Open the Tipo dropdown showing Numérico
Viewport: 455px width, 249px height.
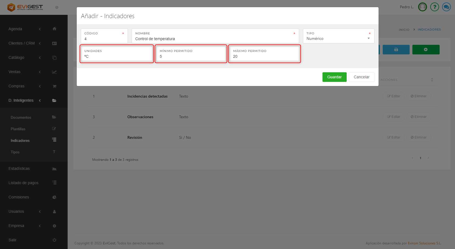[338, 38]
